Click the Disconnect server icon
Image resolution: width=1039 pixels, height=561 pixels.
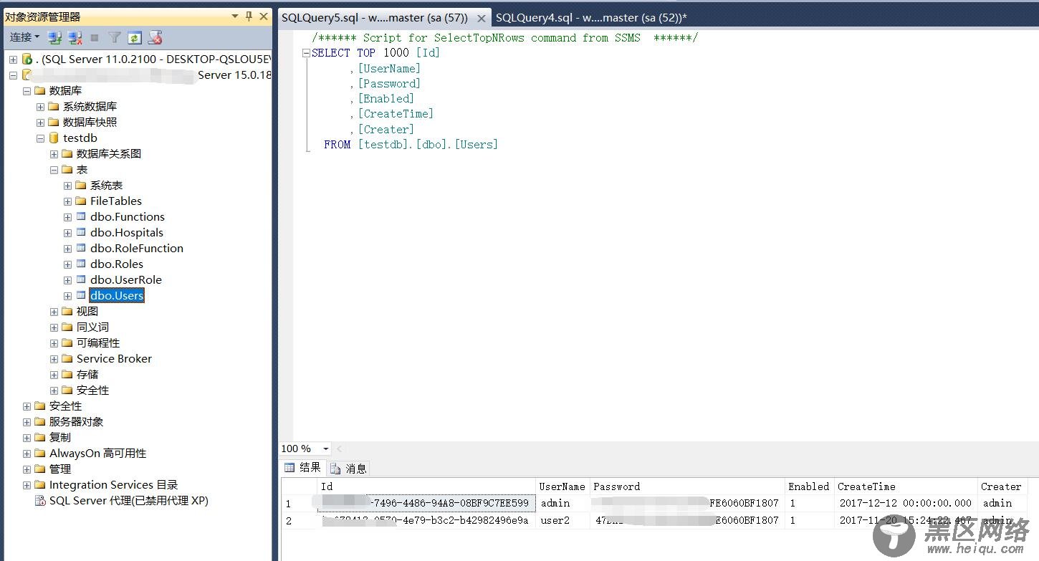point(75,38)
